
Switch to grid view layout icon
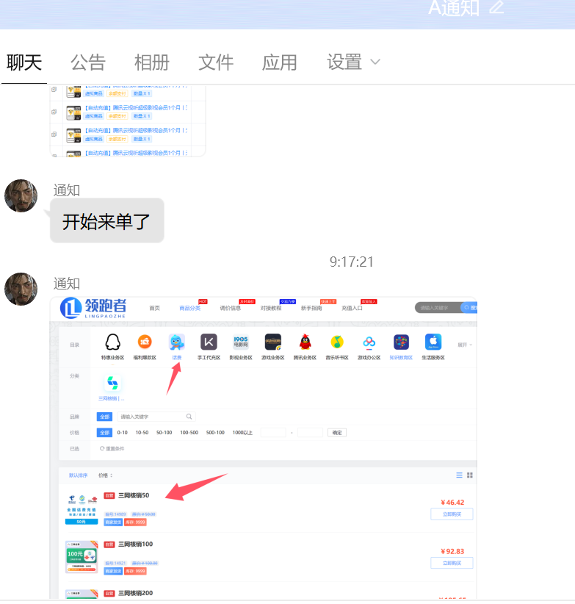(470, 475)
